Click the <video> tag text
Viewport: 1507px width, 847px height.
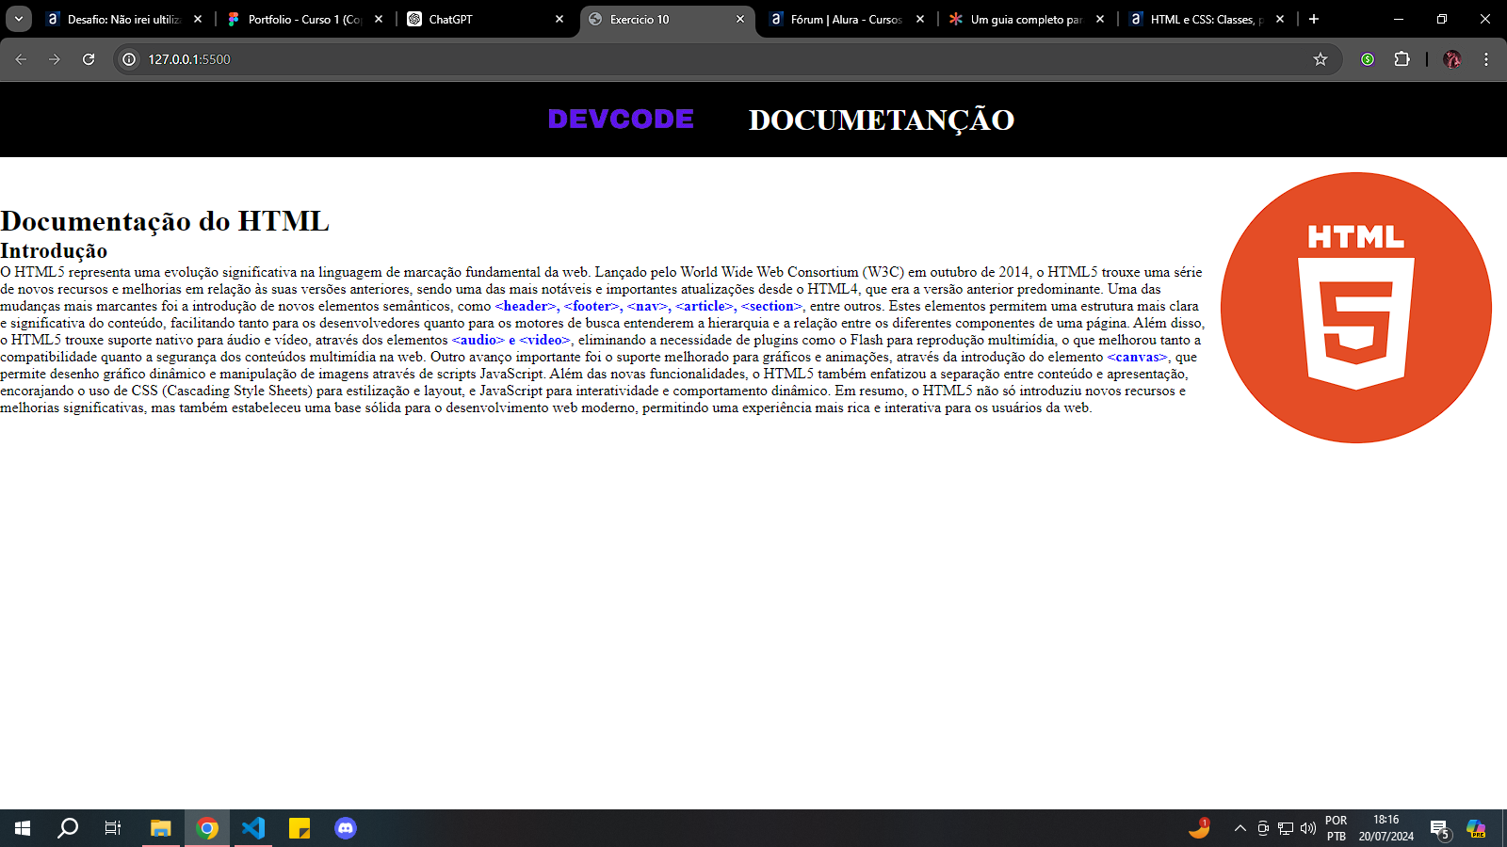click(x=544, y=340)
